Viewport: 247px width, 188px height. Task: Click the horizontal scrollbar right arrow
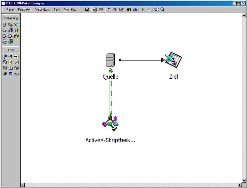[x=240, y=185]
